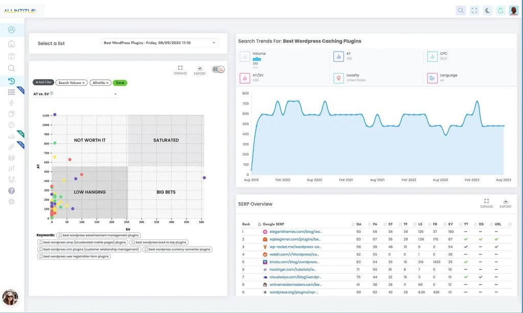Expand the scatter chart panel
This screenshot has width=523, height=313.
coord(180,70)
